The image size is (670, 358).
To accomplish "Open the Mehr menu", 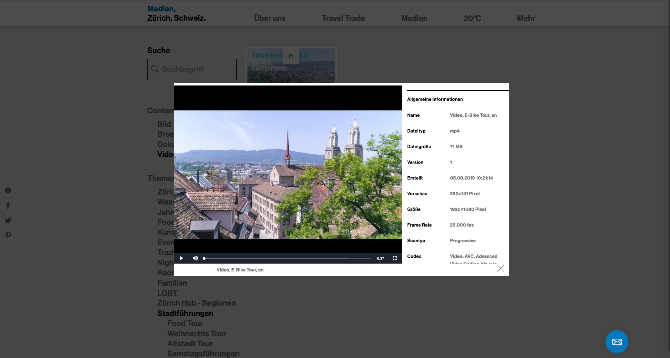I will 526,18.
